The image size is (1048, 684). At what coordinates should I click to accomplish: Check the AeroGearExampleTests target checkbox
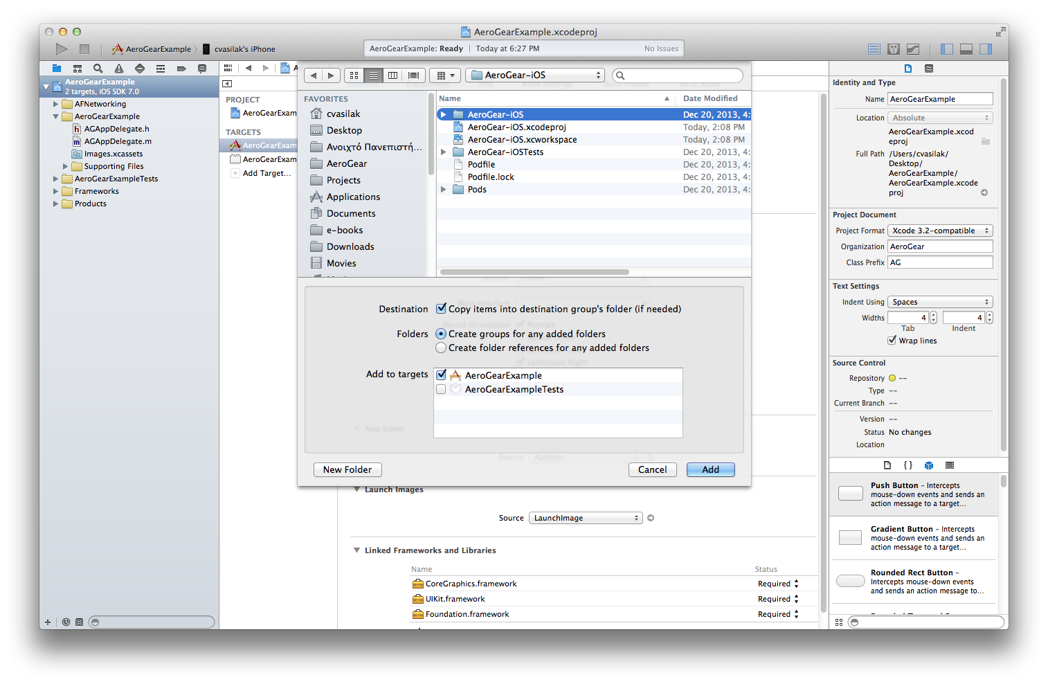point(441,389)
